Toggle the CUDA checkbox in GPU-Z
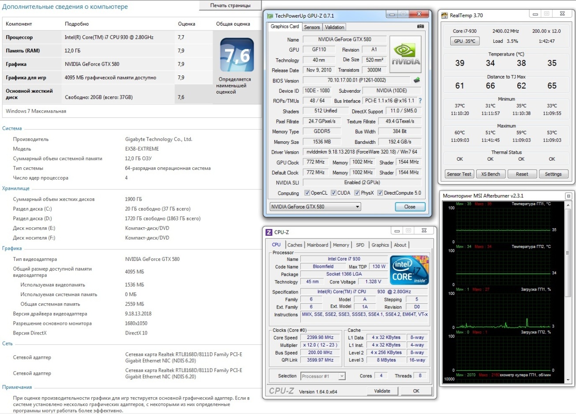The image size is (576, 414). point(334,193)
